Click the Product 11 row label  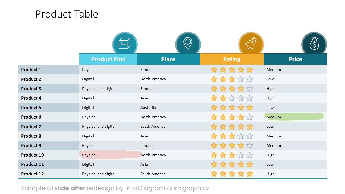32,164
